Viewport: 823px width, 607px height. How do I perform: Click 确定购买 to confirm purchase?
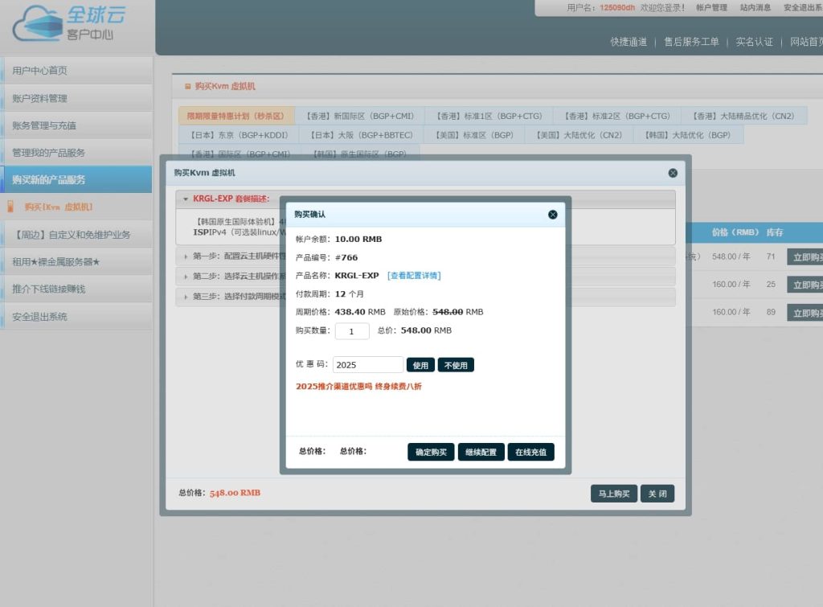coord(431,452)
